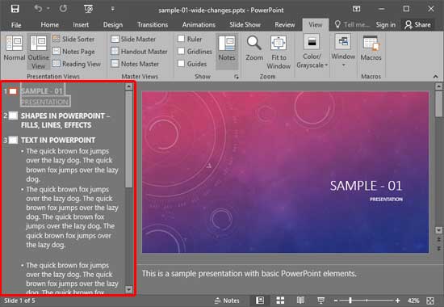Click slide title 'SAMPLE - 01' on slide
Screen dimensions: 444x307
(x=366, y=186)
